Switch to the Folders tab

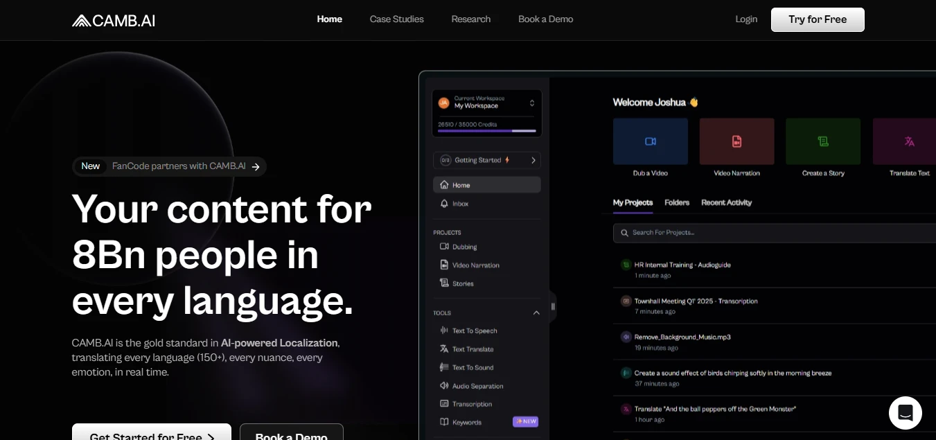677,202
